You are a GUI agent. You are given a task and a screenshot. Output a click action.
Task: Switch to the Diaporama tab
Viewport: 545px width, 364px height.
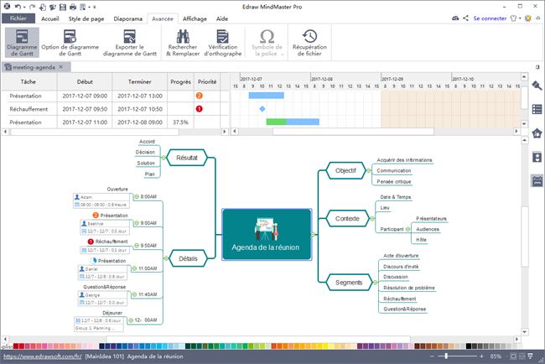(x=128, y=18)
